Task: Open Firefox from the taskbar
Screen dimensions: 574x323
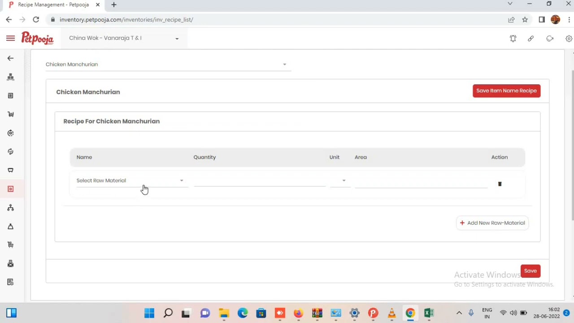Action: click(x=298, y=313)
